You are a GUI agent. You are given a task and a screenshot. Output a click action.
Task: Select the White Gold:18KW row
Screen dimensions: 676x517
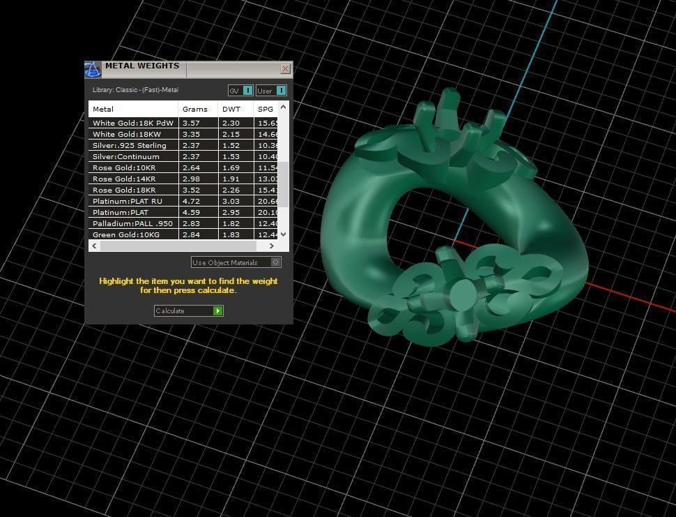coord(183,134)
